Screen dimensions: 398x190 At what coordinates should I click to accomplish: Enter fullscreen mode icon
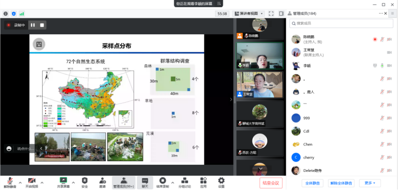(271, 14)
